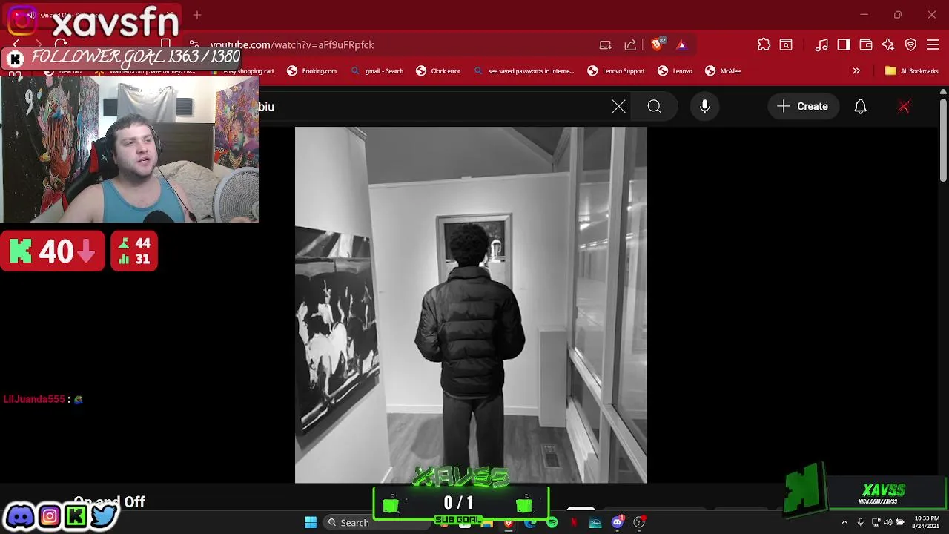Open the Clock error bookmark
The height and width of the screenshot is (534, 949).
tap(438, 71)
